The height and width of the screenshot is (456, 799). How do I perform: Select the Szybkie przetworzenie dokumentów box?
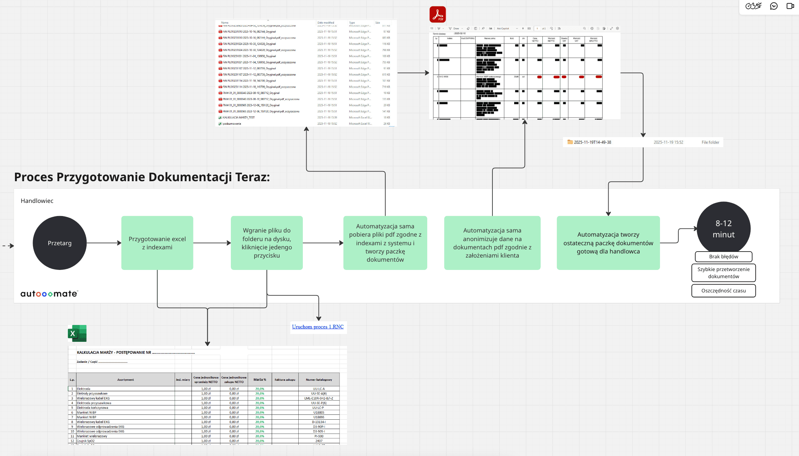click(x=723, y=273)
